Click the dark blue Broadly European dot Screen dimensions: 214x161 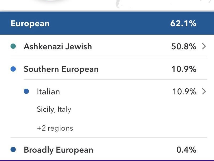[x=13, y=150]
